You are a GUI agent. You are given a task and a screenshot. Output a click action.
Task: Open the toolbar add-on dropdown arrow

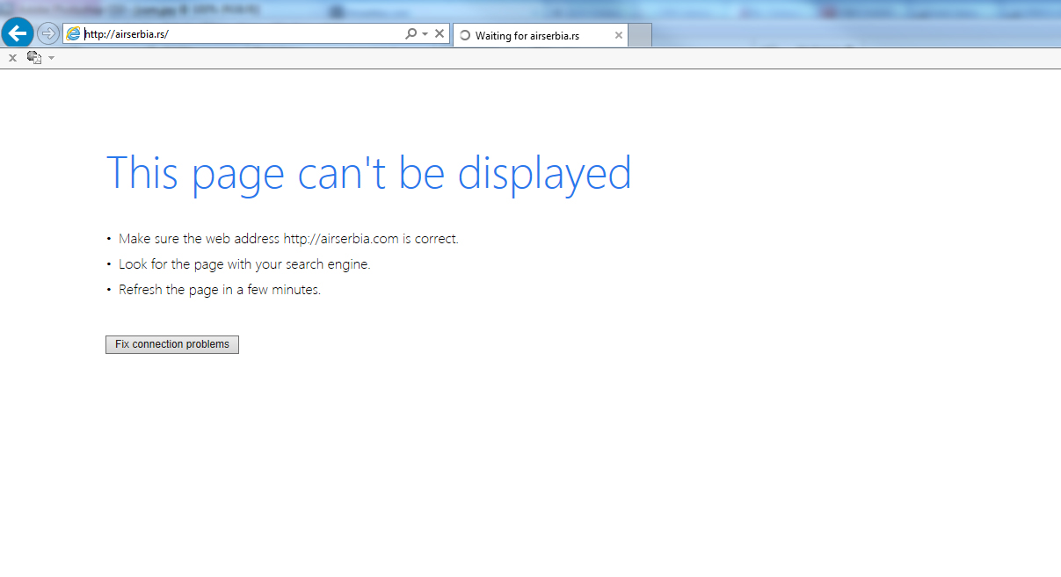coord(51,58)
